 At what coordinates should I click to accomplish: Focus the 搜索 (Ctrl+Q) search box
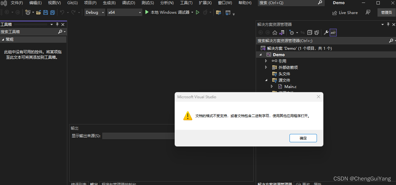pyautogui.click(x=290, y=3)
